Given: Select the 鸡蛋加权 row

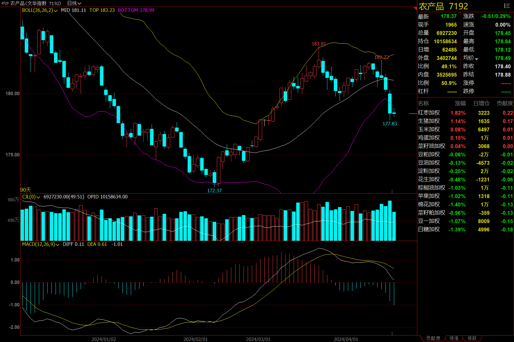Looking at the screenshot, I should coord(465,138).
